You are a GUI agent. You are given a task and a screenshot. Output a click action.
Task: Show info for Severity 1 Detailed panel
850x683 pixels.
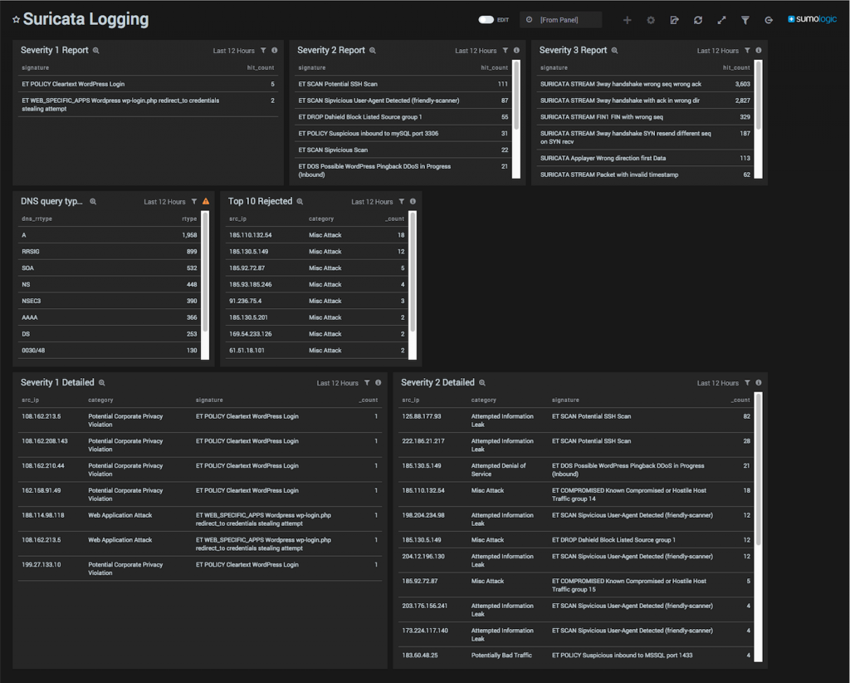click(x=379, y=383)
